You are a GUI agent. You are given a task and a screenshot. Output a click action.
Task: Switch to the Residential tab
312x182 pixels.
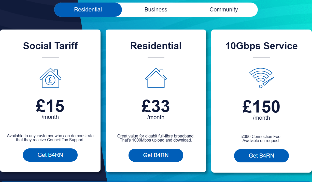[88, 10]
